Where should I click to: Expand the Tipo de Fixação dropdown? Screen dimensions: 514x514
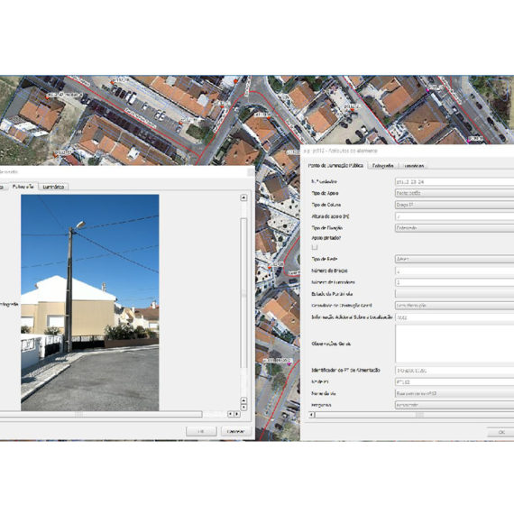coord(454,228)
